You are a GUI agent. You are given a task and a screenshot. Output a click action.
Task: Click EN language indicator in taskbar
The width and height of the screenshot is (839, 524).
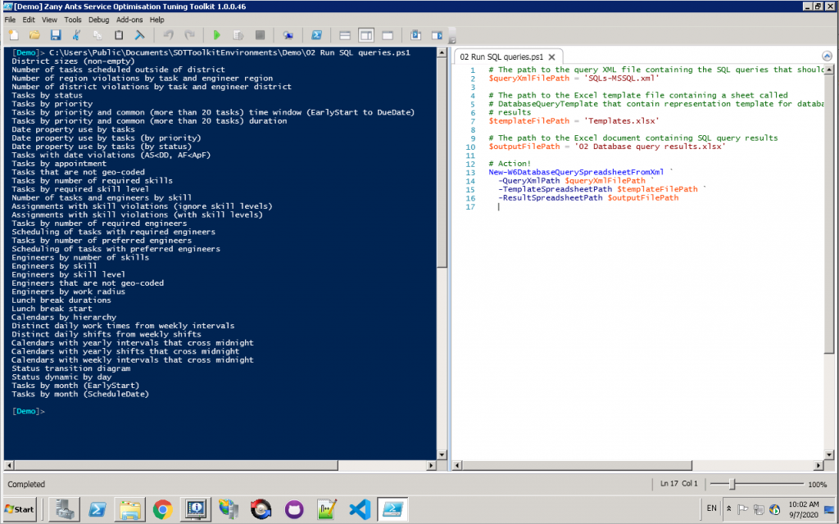tap(712, 508)
